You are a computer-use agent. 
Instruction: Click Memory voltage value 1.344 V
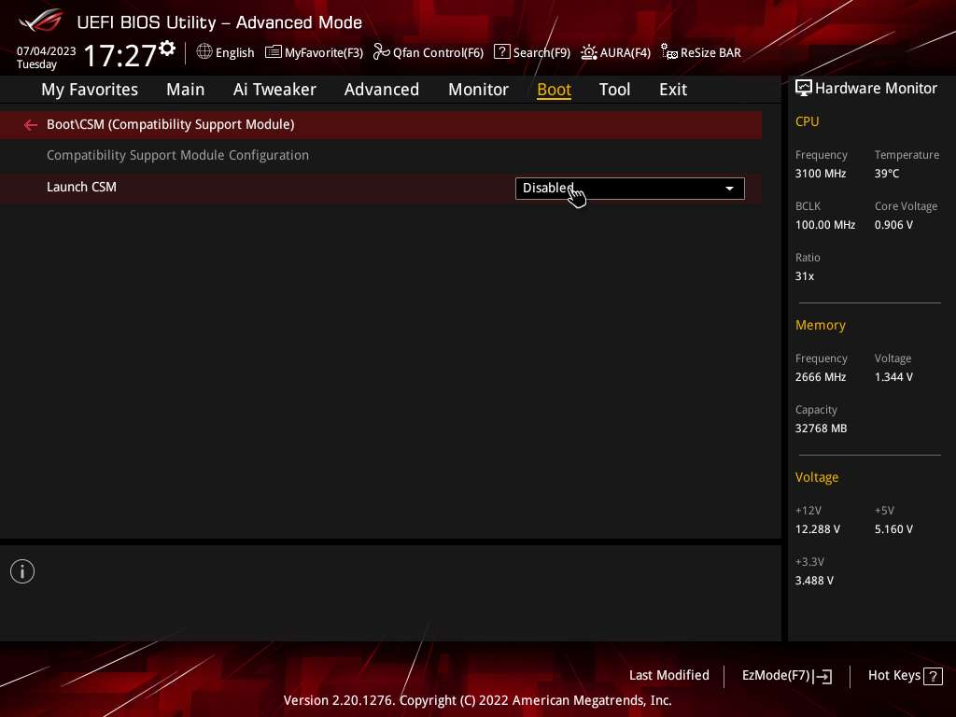[x=893, y=377]
